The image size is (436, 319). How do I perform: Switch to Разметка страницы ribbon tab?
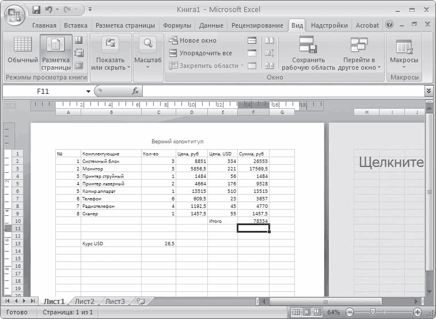[125, 25]
